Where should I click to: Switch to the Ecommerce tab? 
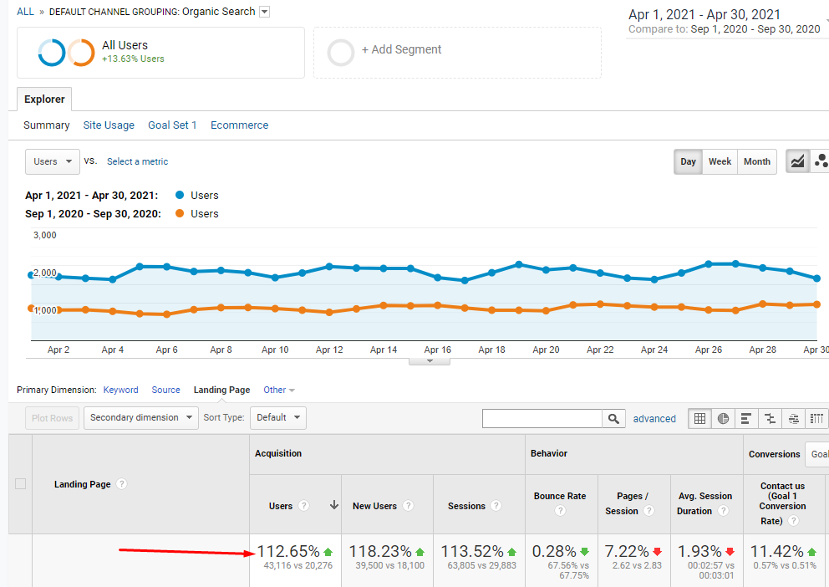[x=239, y=125]
